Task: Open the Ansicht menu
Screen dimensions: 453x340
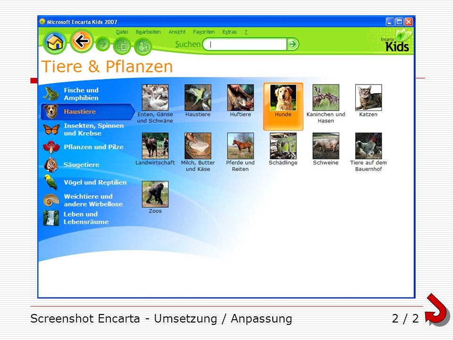Action: 177,32
